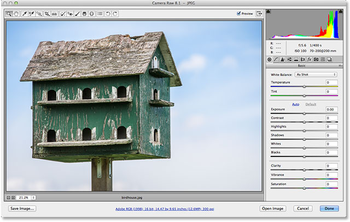Viewport: 350px width, 222px height.
Task: Select the Graduated Filter tool
Action: pos(84,14)
